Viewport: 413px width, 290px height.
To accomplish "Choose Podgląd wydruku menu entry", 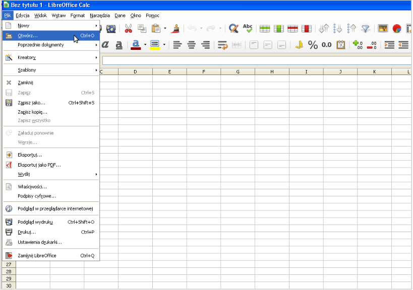I will [x=51, y=222].
